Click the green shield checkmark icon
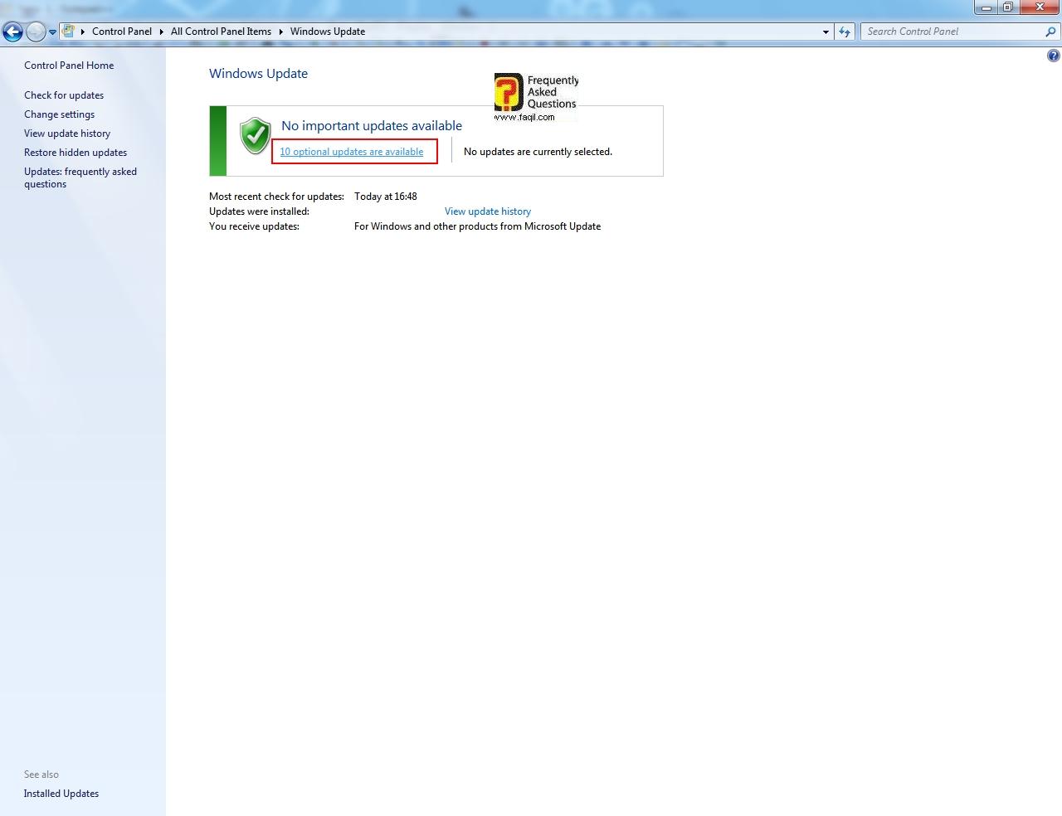Image resolution: width=1062 pixels, height=816 pixels. [256, 136]
